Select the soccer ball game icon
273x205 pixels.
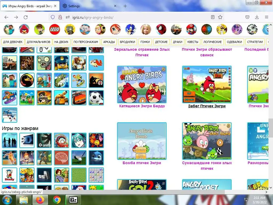(96, 98)
